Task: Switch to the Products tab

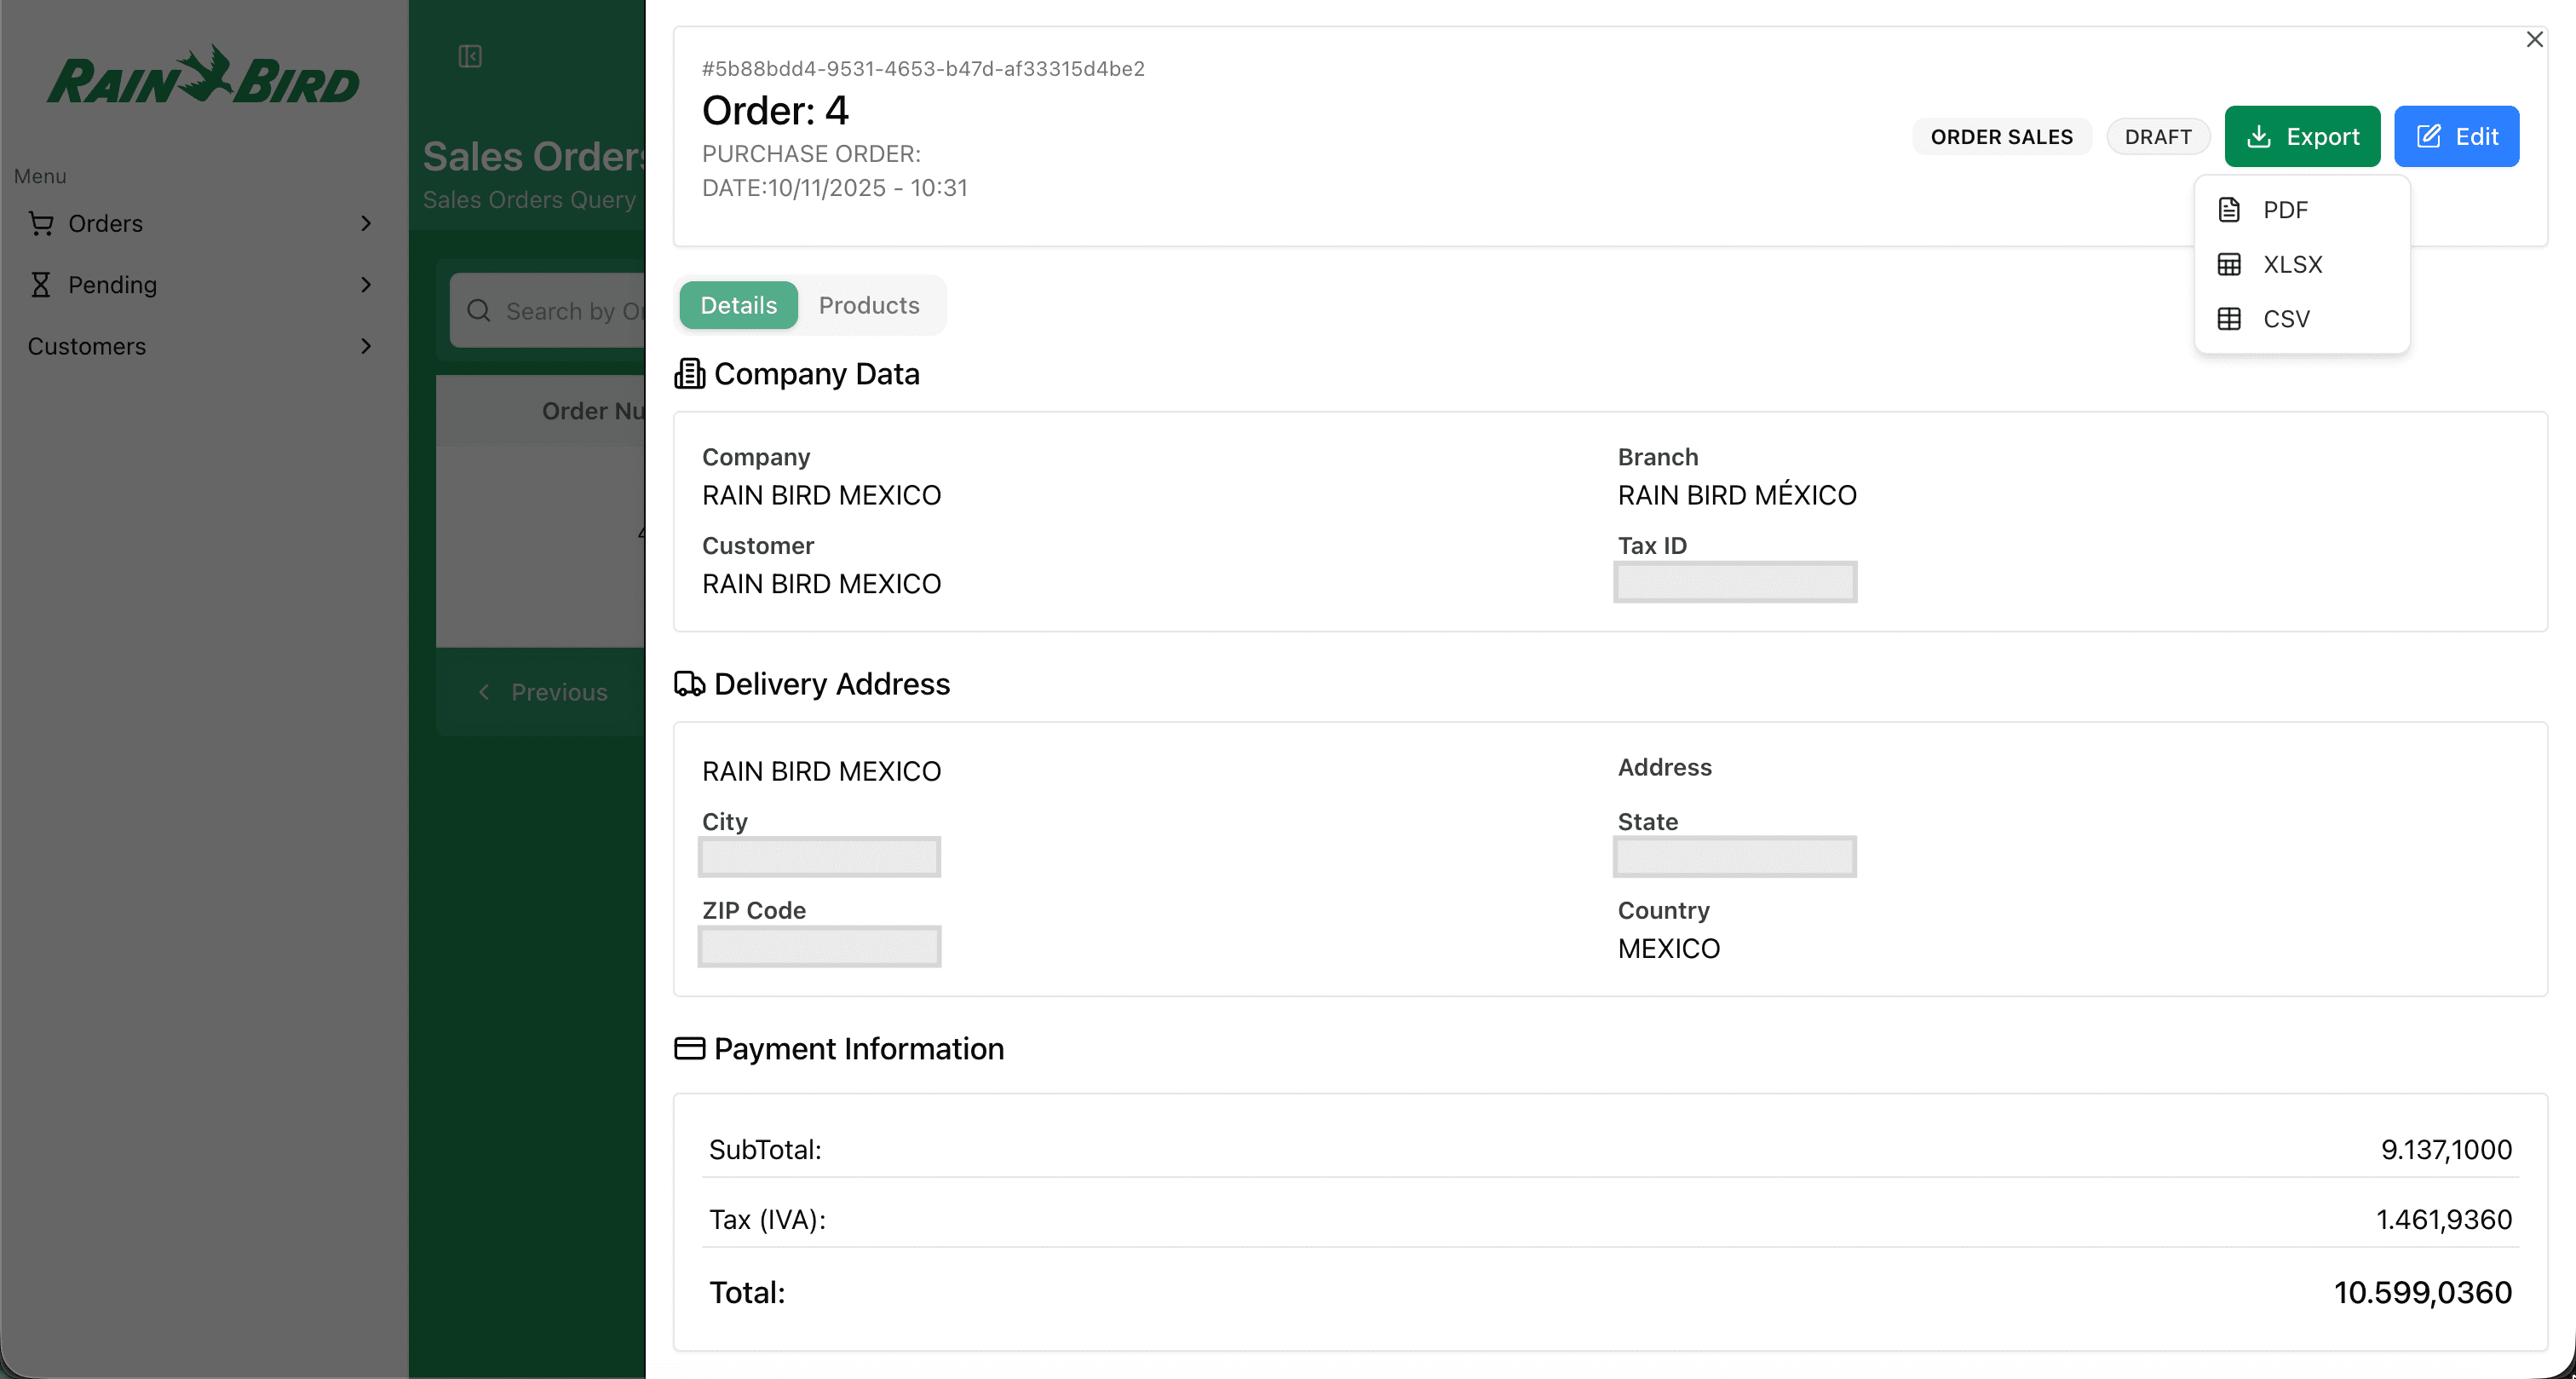Action: (x=868, y=305)
